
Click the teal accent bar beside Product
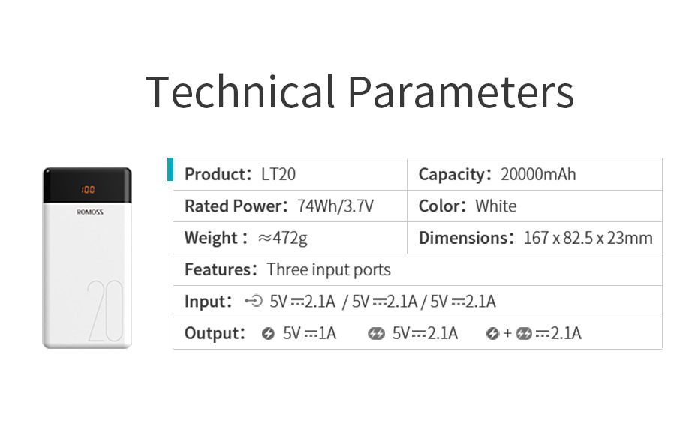[x=170, y=170]
